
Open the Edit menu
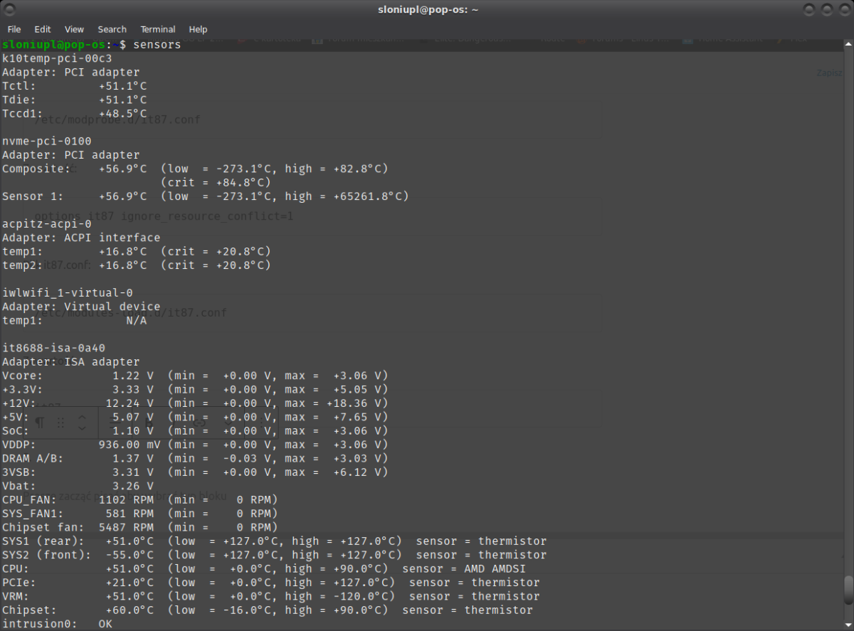click(43, 29)
